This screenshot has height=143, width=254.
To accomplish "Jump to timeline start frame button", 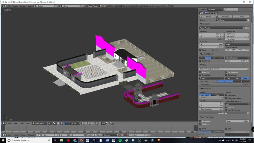I will 88,135.
